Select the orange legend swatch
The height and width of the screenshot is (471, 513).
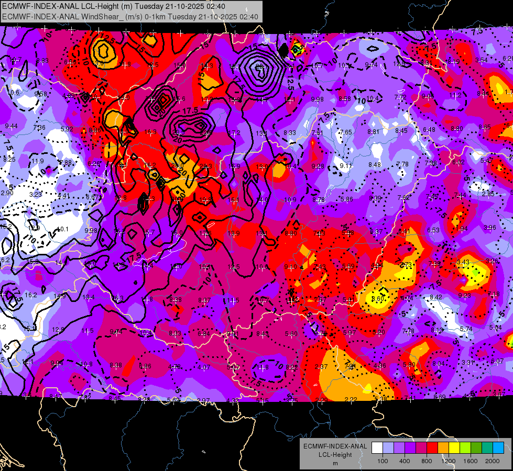(x=443, y=447)
